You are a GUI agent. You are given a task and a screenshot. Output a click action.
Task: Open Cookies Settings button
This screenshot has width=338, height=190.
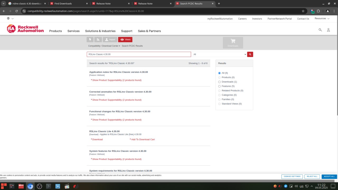coord(292,177)
